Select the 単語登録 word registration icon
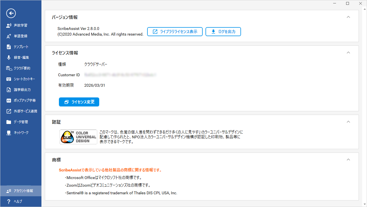367x207 pixels. [8, 36]
